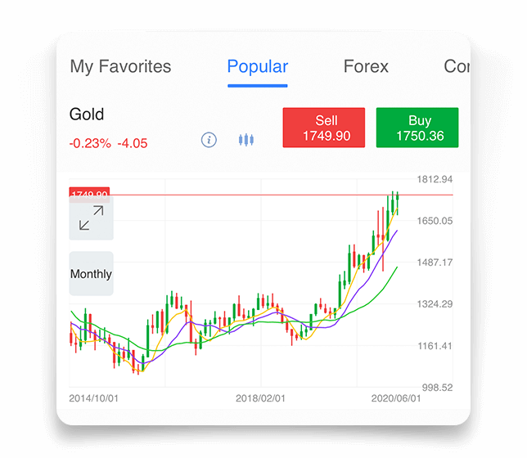Screen dimensions: 527x458
Task: Open the partially visible tab after Forex
Action: click(x=456, y=67)
